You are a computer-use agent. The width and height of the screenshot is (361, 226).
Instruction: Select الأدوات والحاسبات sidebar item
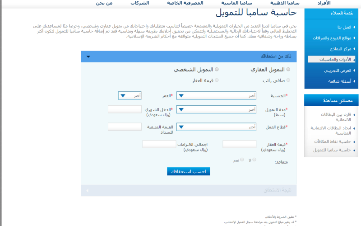point(331,59)
